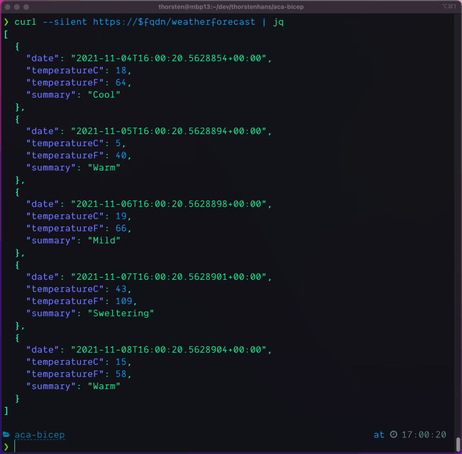Click the at label in the status bar
Screen dimensions: 462x454
click(379, 434)
